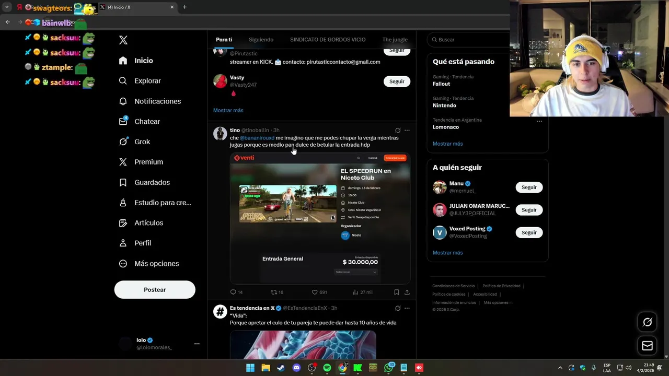This screenshot has width=669, height=376.
Task: Open WhatsApp from the taskbar
Action: tap(388, 368)
